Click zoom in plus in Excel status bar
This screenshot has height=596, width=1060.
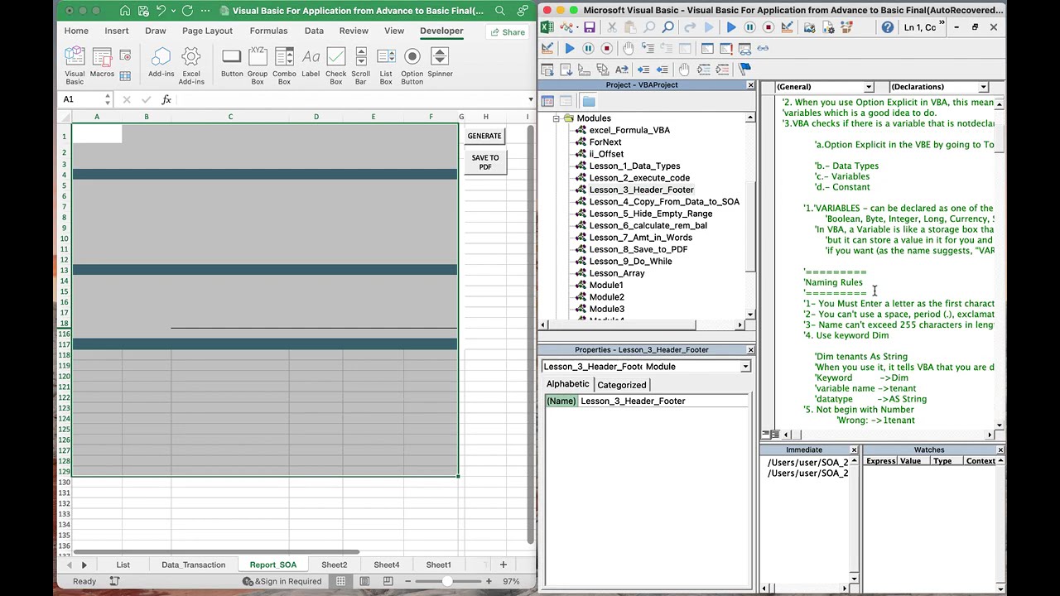(x=489, y=581)
